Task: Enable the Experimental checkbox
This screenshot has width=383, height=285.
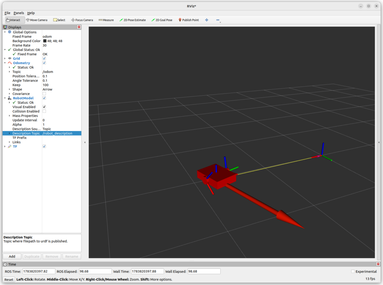Action: click(353, 271)
